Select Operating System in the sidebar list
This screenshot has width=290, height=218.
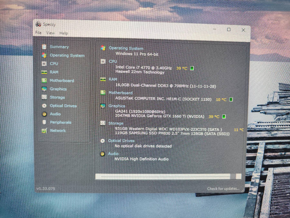coord(67,56)
